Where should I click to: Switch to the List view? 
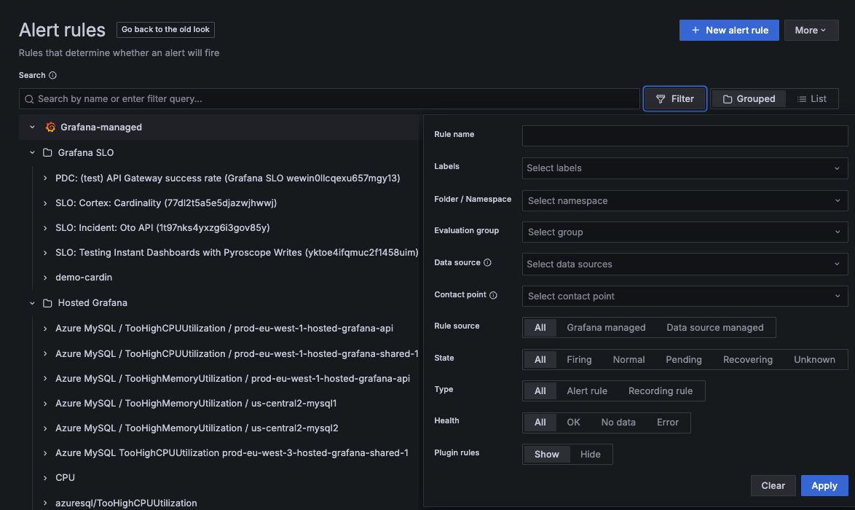(813, 98)
